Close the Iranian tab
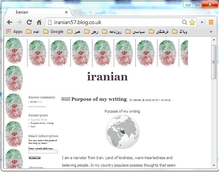Screen dimensions: 219x172 click(66, 12)
